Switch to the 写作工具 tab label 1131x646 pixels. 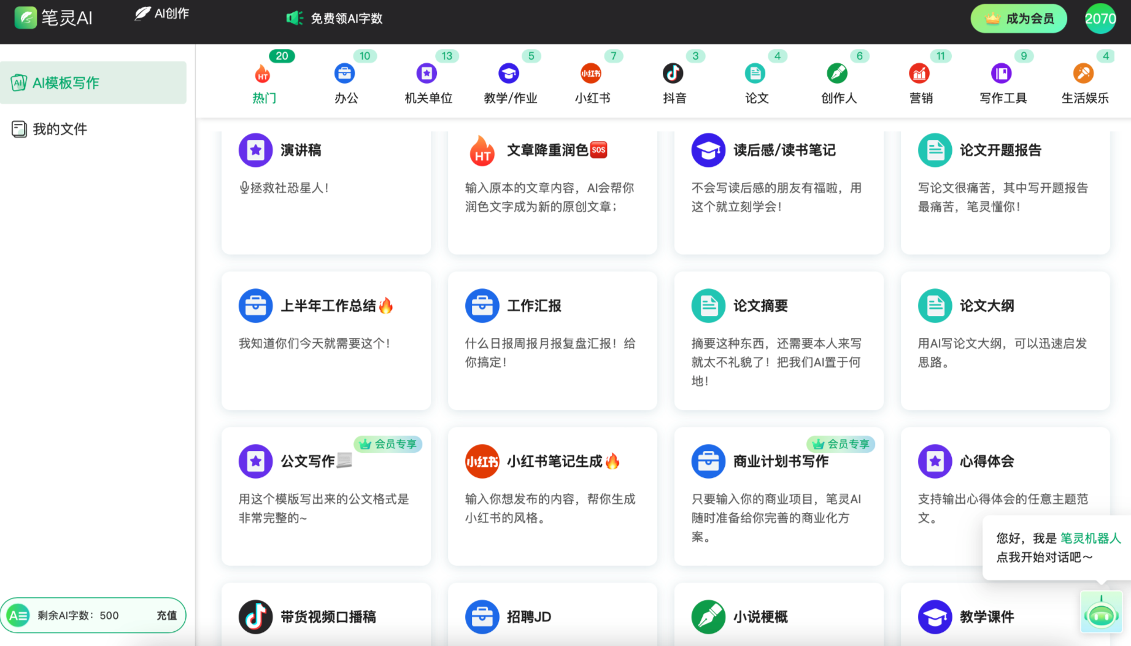pos(1003,98)
